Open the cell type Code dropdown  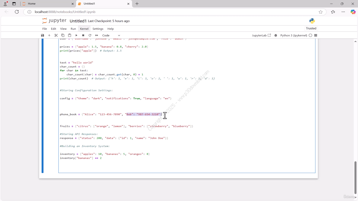[x=111, y=35]
